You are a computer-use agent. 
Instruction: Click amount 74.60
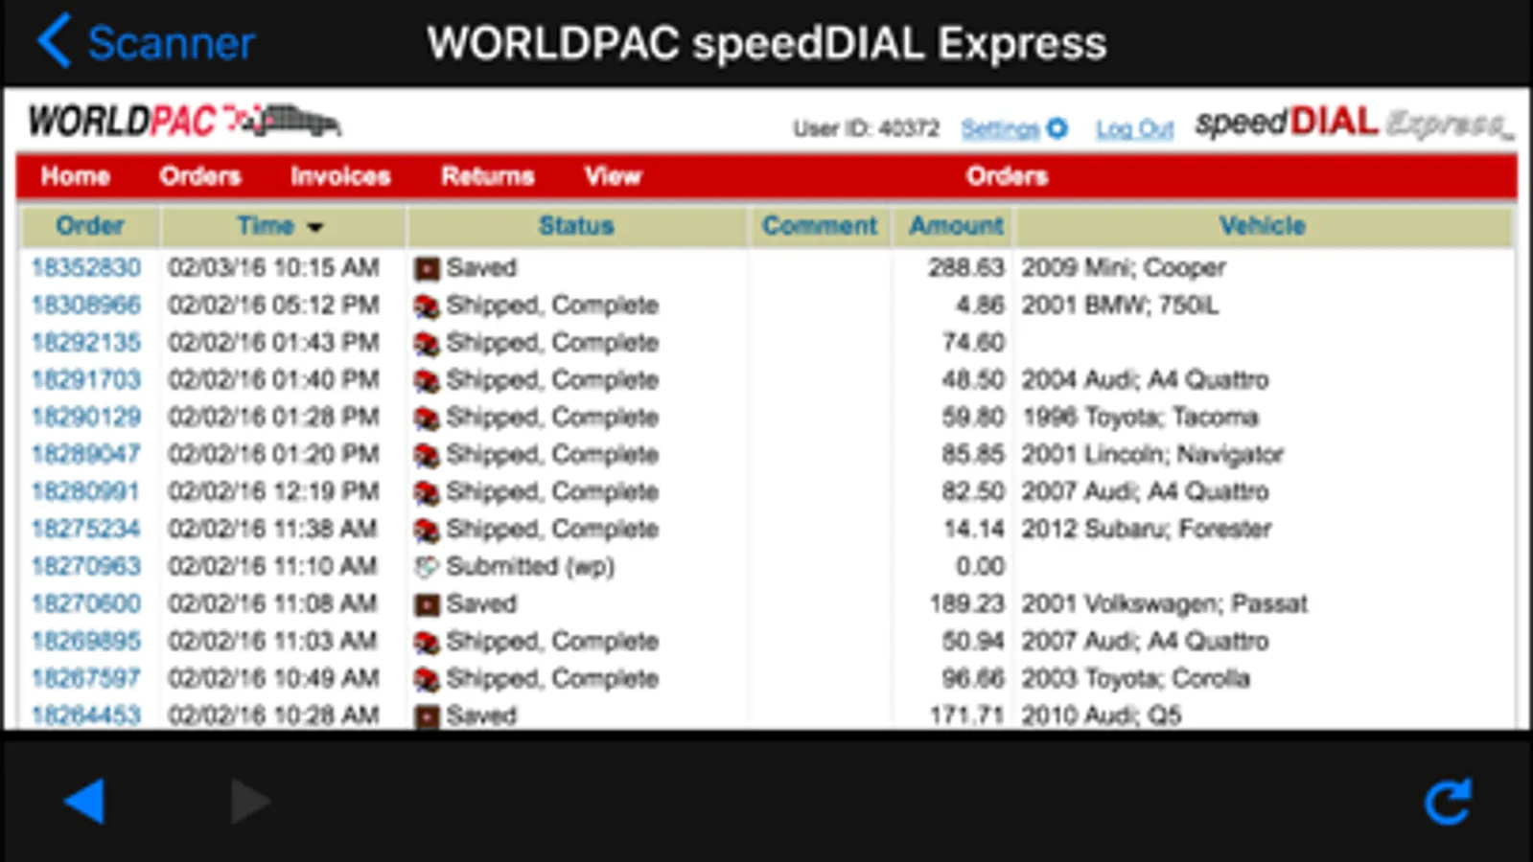pyautogui.click(x=973, y=342)
